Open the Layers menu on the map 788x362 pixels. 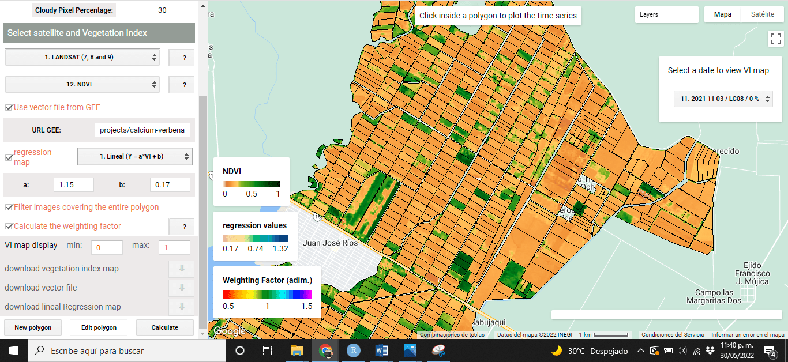pos(666,14)
